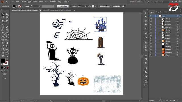Screen dimensions: 182x102
Task: Switch to the Libraries panel tab
Action: point(167,12)
